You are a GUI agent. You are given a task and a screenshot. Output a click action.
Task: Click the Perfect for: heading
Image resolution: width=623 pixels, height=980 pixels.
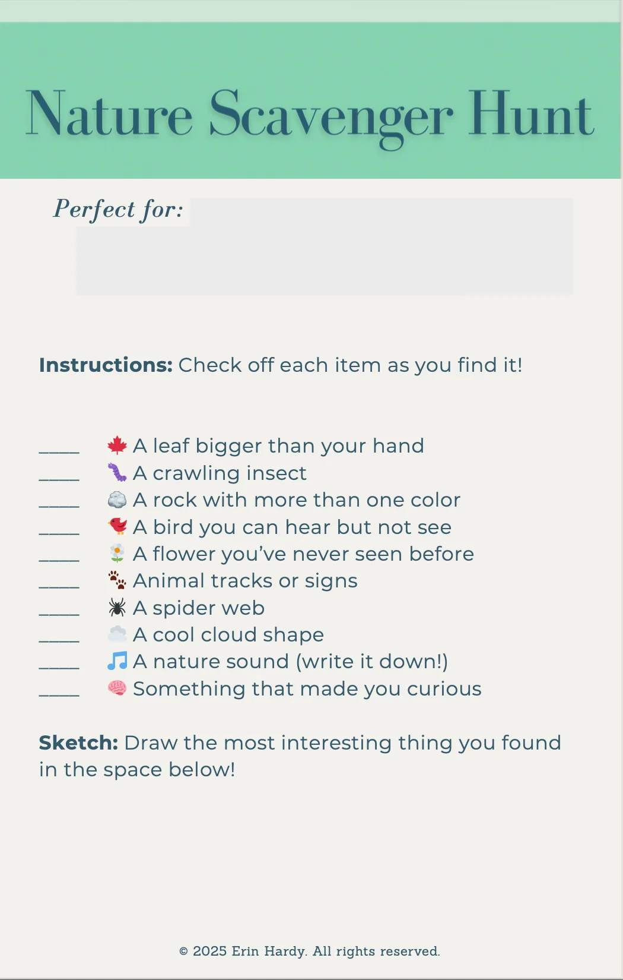pyautogui.click(x=119, y=210)
